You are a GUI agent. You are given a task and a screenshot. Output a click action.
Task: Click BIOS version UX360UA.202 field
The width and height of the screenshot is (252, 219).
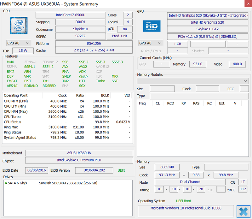coord(94,170)
